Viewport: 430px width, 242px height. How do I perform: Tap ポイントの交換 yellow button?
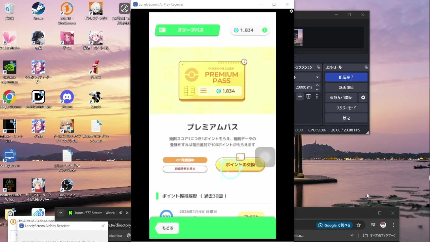(x=240, y=165)
